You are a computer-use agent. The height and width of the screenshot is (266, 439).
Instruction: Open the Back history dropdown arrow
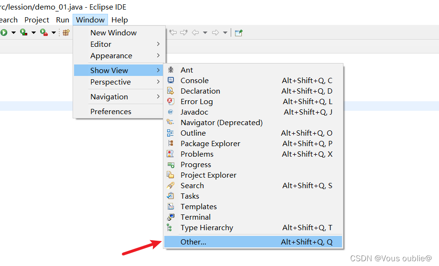tap(205, 33)
